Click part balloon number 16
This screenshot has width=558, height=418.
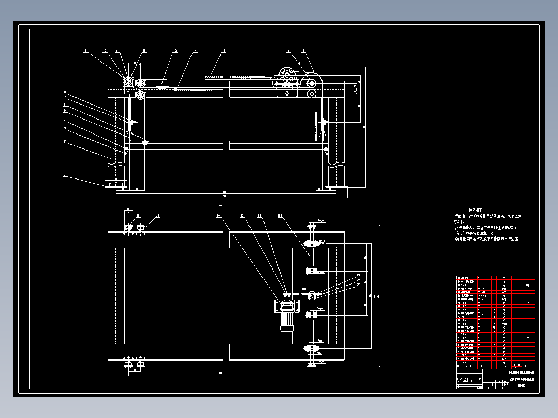pos(288,51)
